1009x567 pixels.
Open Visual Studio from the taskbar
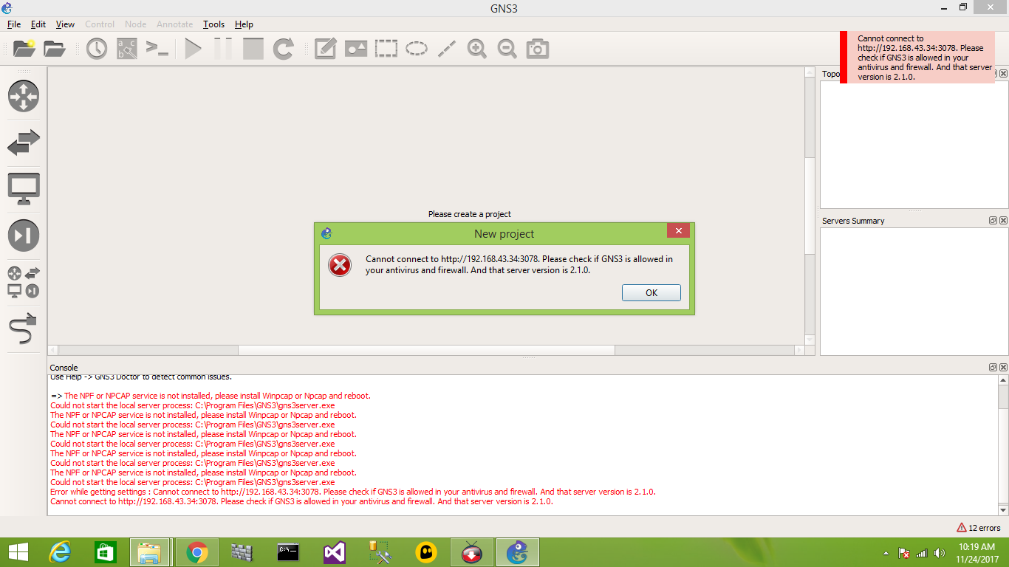(x=334, y=552)
